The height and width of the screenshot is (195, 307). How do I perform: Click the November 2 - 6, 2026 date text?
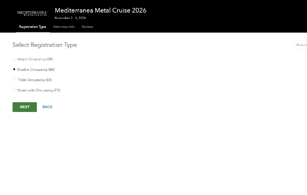[70, 18]
